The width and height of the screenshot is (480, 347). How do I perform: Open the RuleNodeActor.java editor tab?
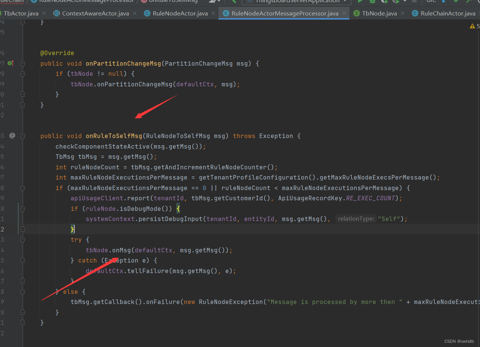click(180, 13)
